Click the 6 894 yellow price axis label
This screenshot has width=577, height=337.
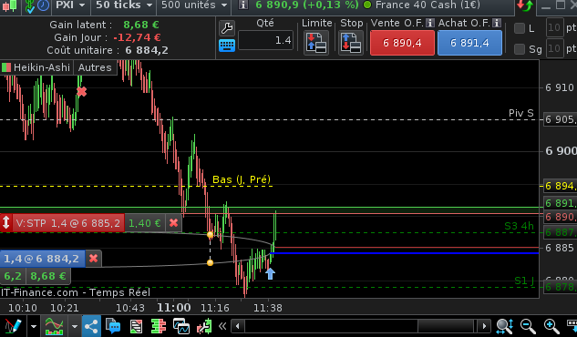(560, 186)
